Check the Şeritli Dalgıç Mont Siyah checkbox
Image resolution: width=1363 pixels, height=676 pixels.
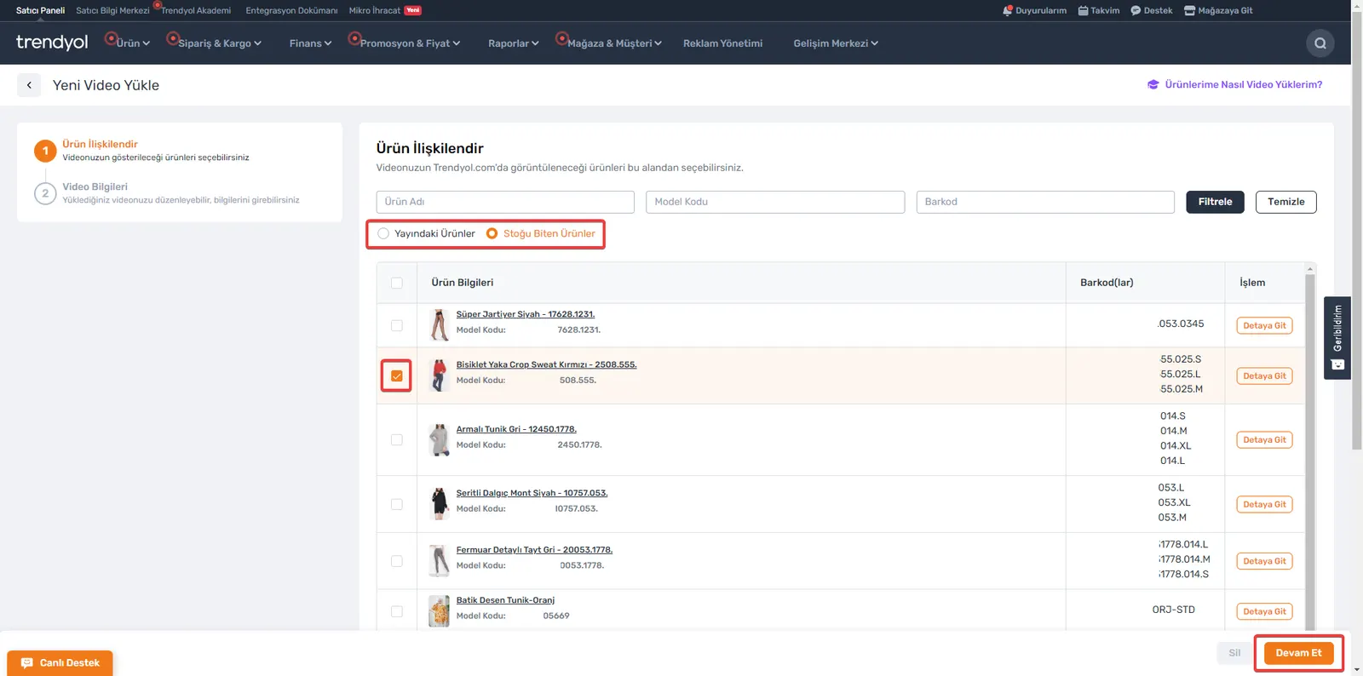pos(397,504)
